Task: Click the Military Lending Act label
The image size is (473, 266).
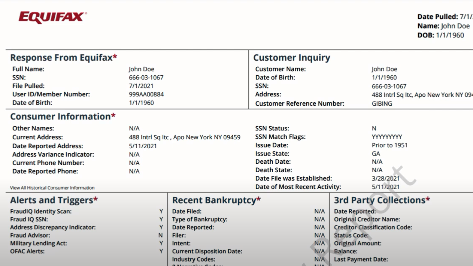Action: (38, 243)
